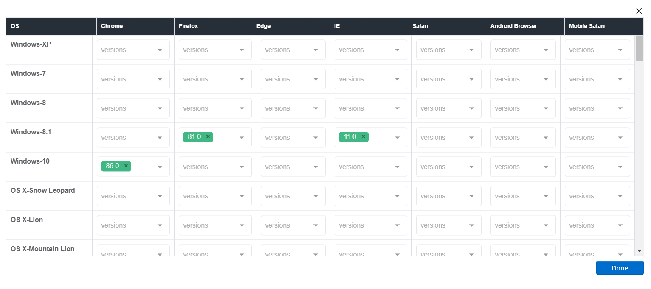The height and width of the screenshot is (289, 651).
Task: Open Edge versions dropdown for Windows-8.1
Action: (x=293, y=138)
